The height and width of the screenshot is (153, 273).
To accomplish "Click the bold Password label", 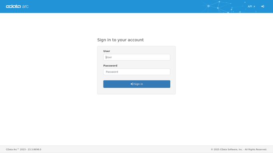I will point(110,66).
